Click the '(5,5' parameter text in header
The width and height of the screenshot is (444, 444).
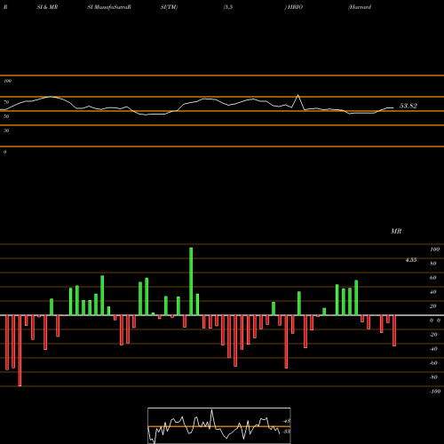[x=228, y=7]
